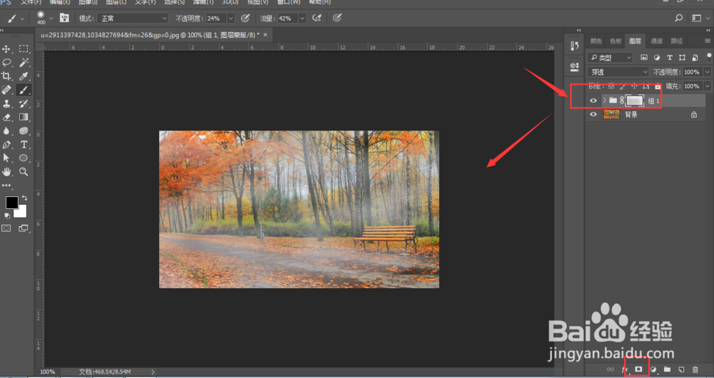Toggle lock image pixels brush icon
714x378 pixels.
[623, 86]
